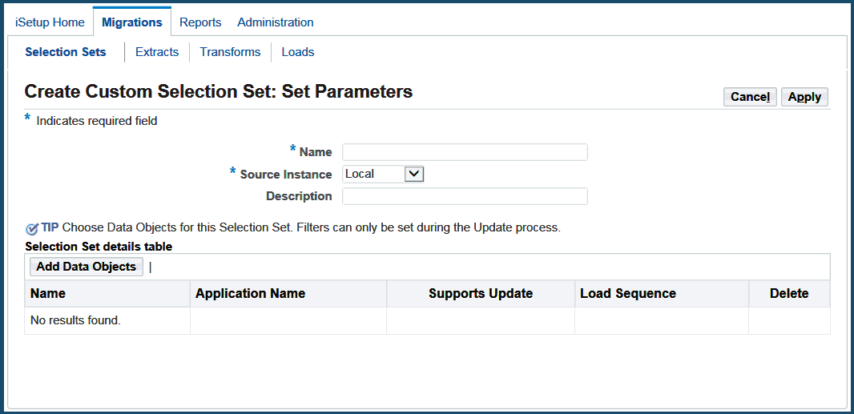Navigate to the Extracts subtab
854x414 pixels.
pyautogui.click(x=157, y=52)
